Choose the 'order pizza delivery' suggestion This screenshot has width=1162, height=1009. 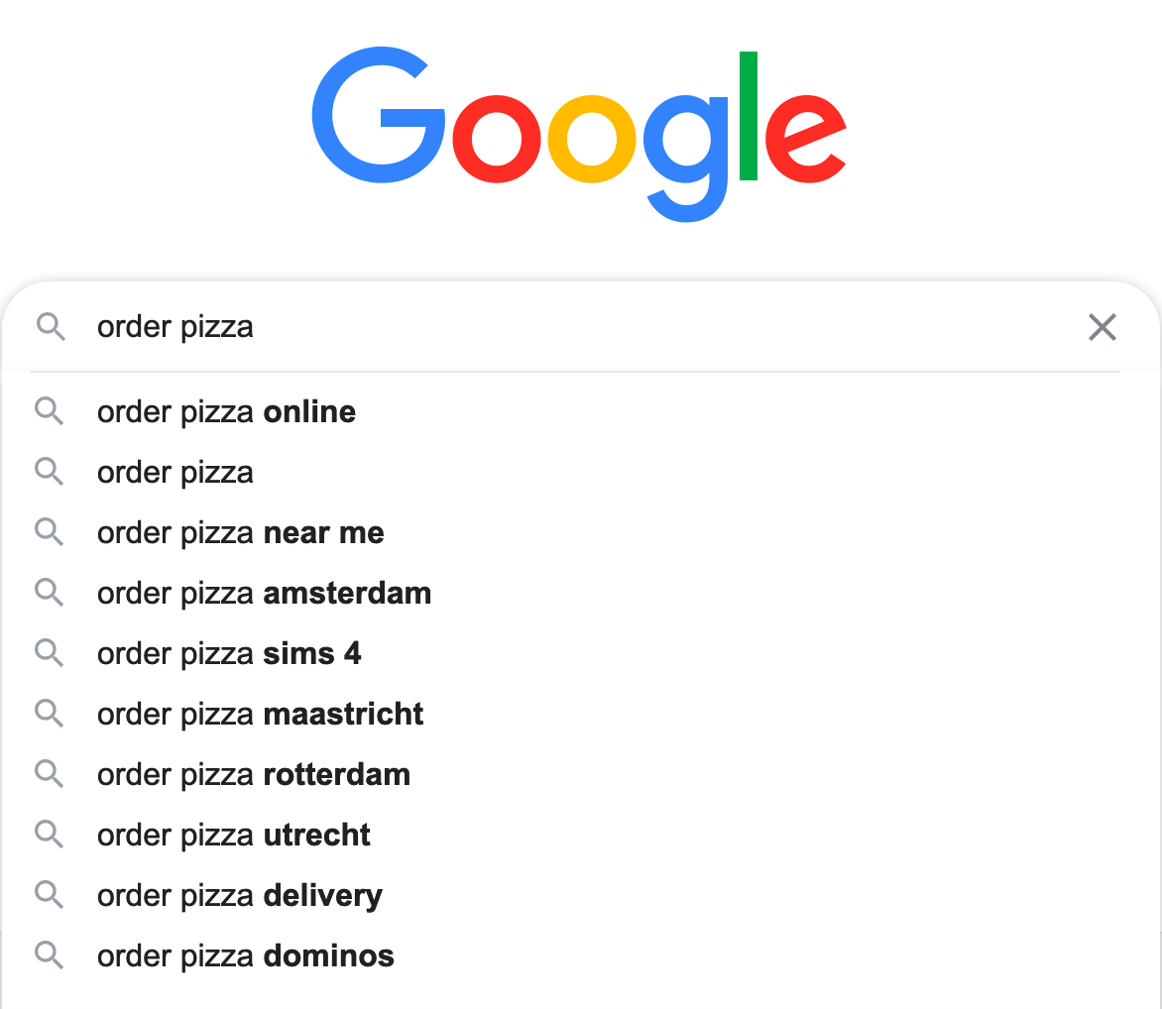(x=239, y=894)
